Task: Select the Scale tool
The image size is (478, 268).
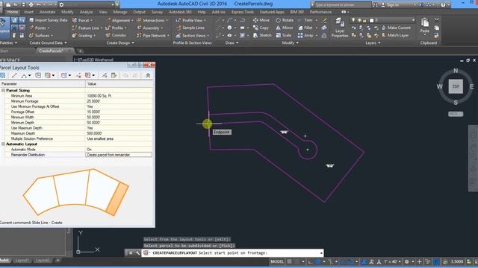Action: coord(284,35)
